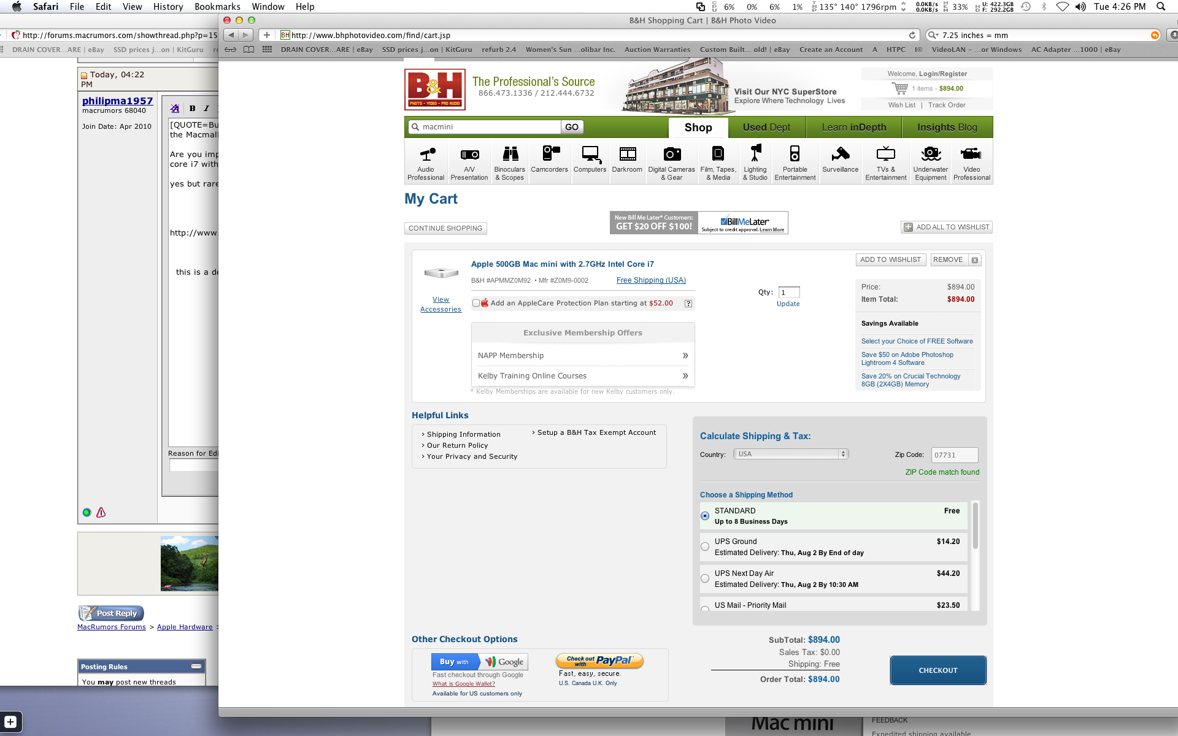
Task: Click ADD ALL TO WISHLIST button
Action: (947, 227)
